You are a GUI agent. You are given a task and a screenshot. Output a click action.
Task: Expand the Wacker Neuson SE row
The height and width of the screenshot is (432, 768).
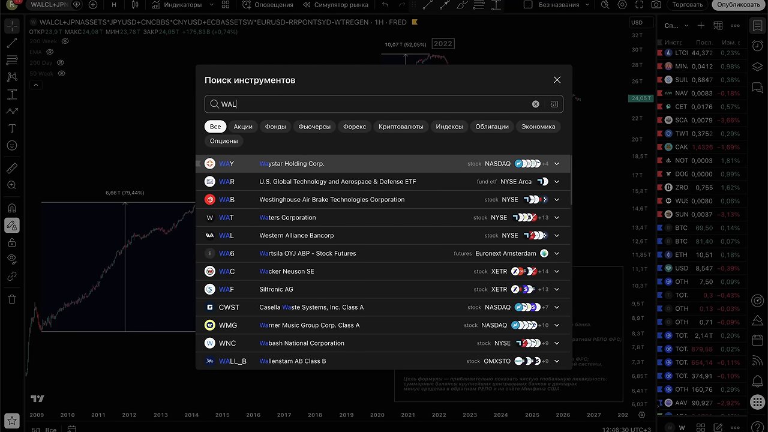pyautogui.click(x=557, y=272)
